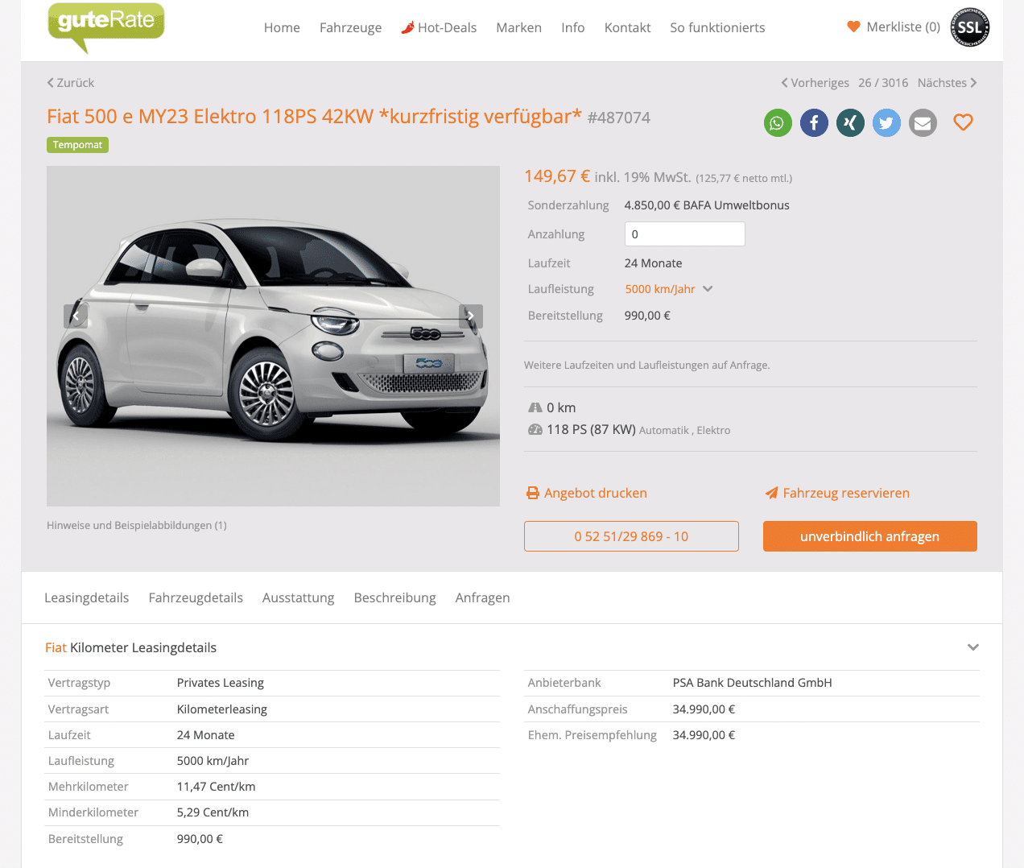Click the Tempomat tag

pos(77,145)
